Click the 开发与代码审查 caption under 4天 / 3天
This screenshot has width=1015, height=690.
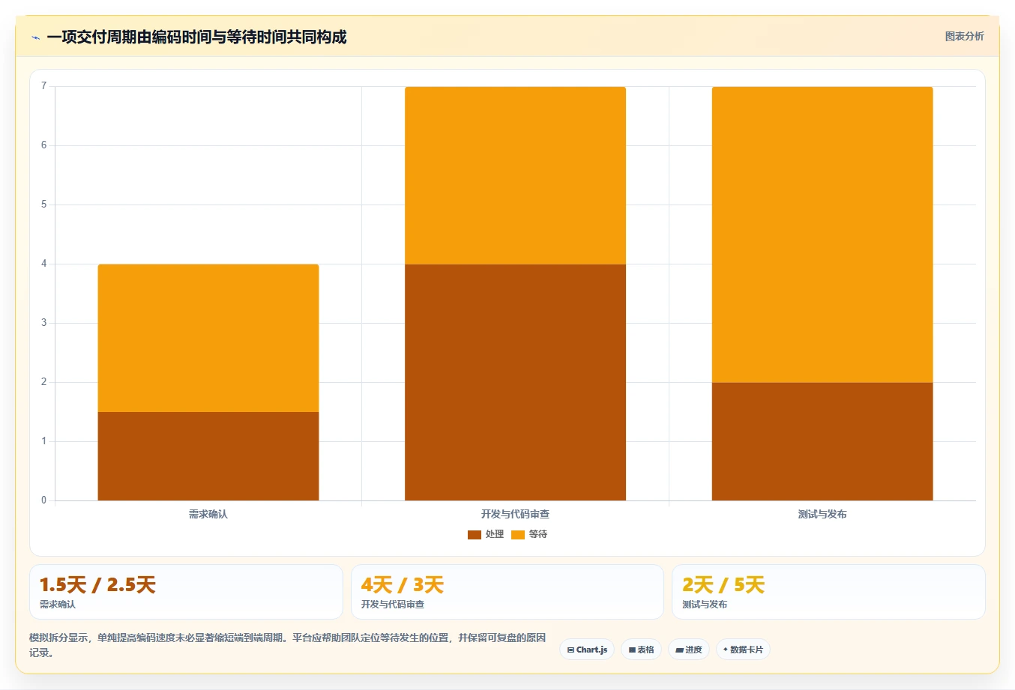(393, 605)
